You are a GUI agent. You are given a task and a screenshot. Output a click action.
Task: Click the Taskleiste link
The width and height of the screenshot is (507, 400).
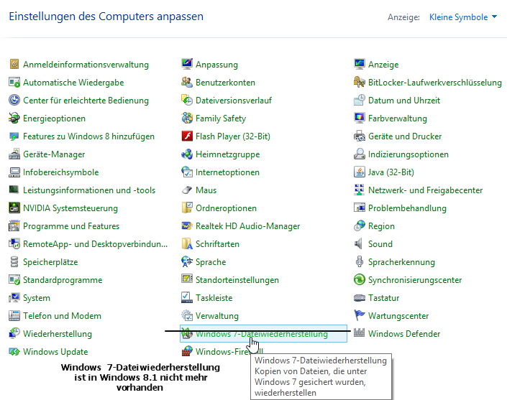tap(214, 297)
